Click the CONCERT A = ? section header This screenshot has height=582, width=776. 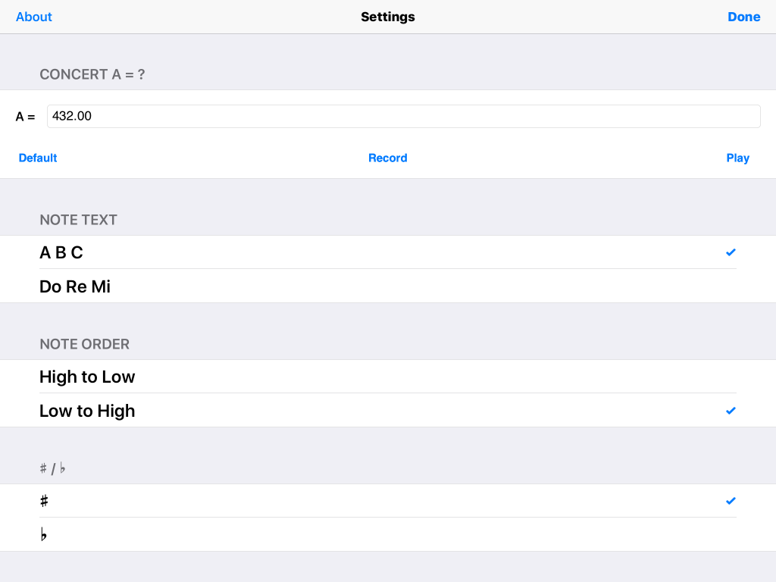[x=92, y=74]
